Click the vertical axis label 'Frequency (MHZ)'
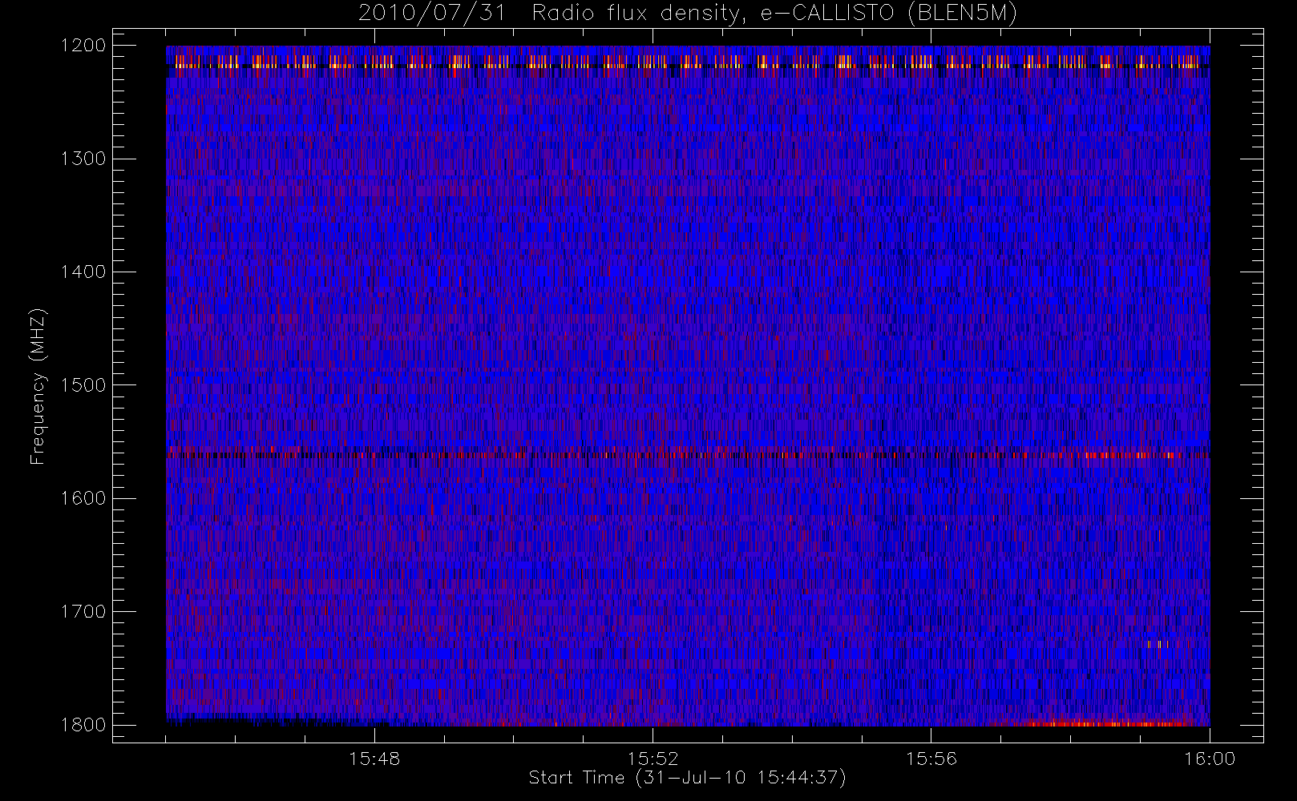The height and width of the screenshot is (801, 1297). click(37, 386)
